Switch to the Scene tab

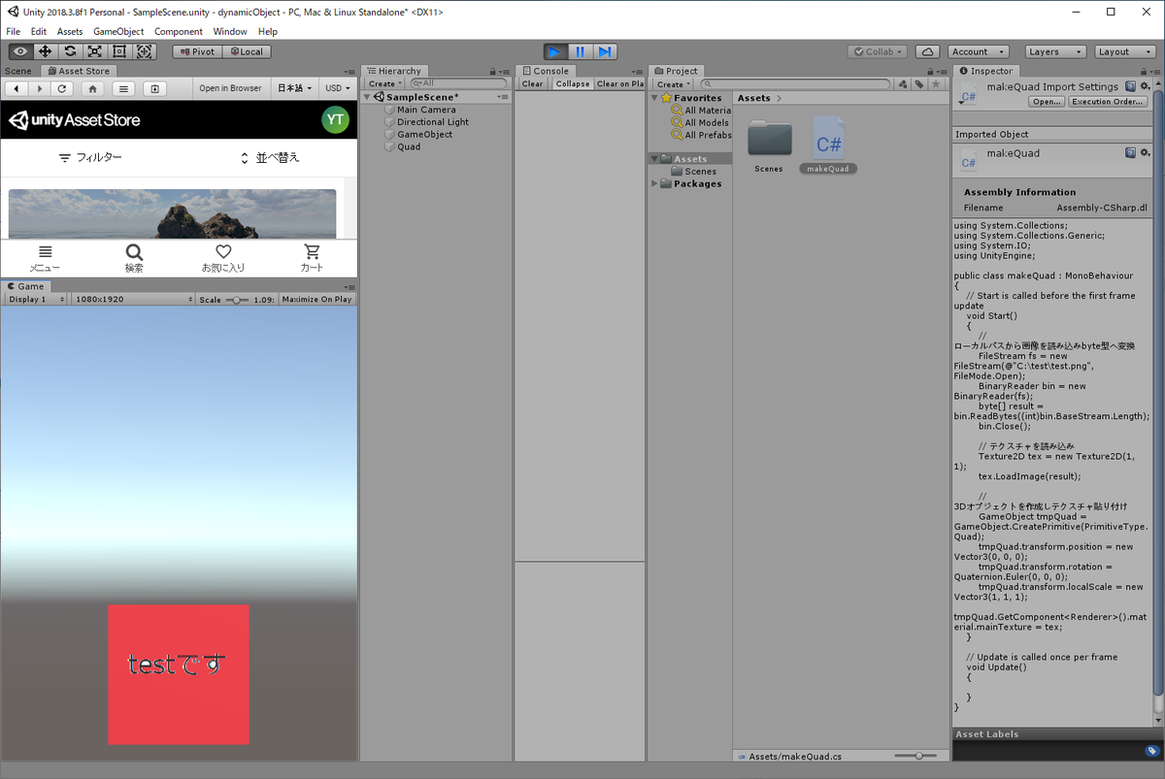[x=18, y=71]
